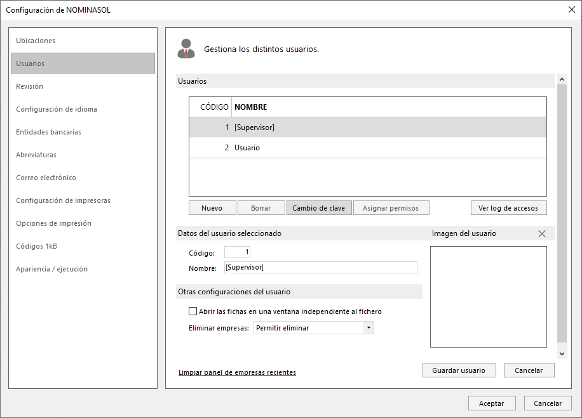This screenshot has height=418, width=582.
Task: Open Revisión section
Action: (x=83, y=86)
